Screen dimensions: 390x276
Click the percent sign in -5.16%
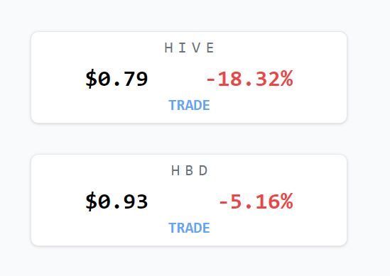(287, 202)
